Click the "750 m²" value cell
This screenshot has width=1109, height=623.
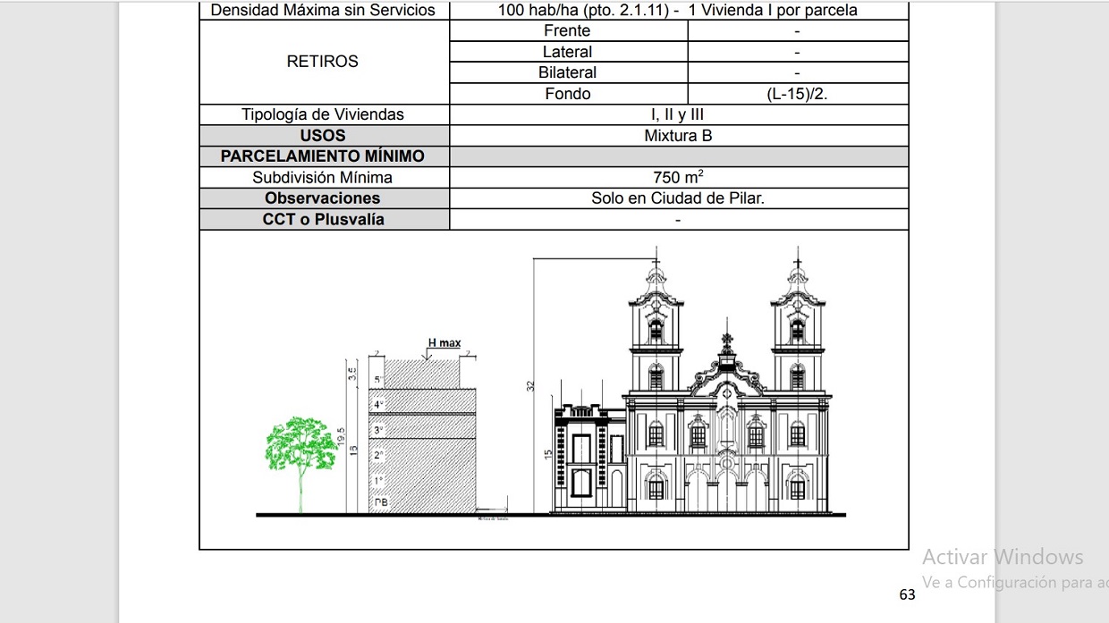pyautogui.click(x=679, y=176)
